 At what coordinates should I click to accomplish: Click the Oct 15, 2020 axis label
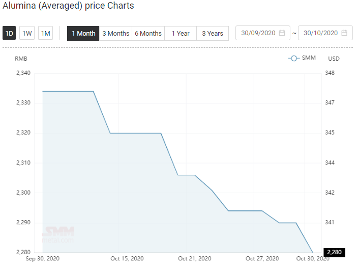127,259
